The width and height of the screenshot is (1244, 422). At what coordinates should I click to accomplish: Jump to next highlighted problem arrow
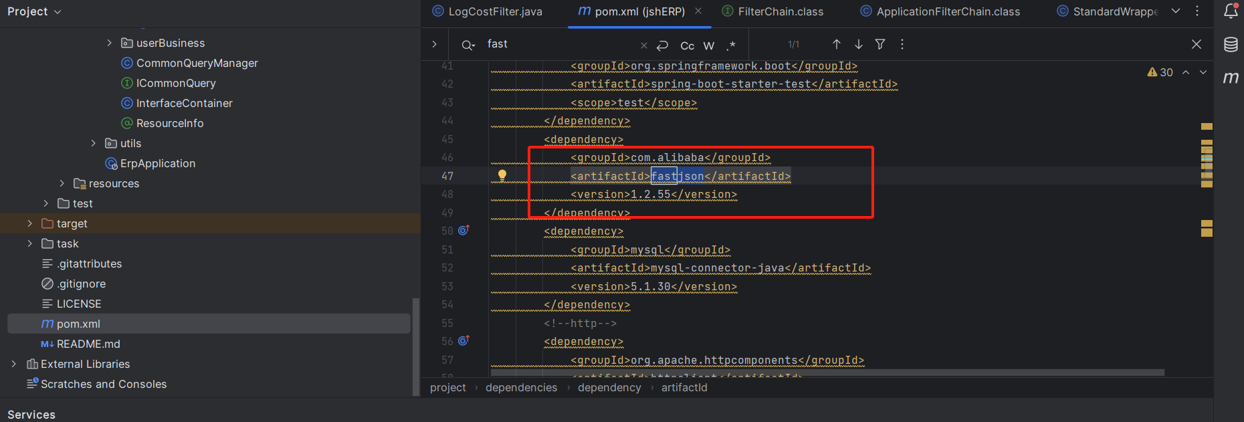[x=1203, y=72]
